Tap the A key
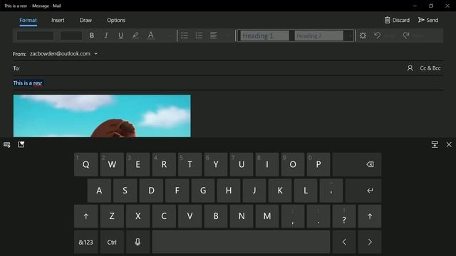Viewport: 456px width, 256px height. coord(99,191)
